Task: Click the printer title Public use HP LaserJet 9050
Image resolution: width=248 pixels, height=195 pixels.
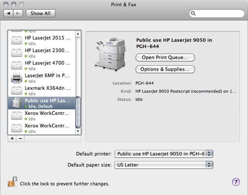Action: (x=174, y=43)
